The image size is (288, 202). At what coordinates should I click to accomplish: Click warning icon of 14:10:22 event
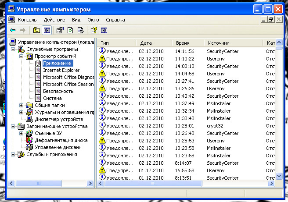[x=102, y=58]
